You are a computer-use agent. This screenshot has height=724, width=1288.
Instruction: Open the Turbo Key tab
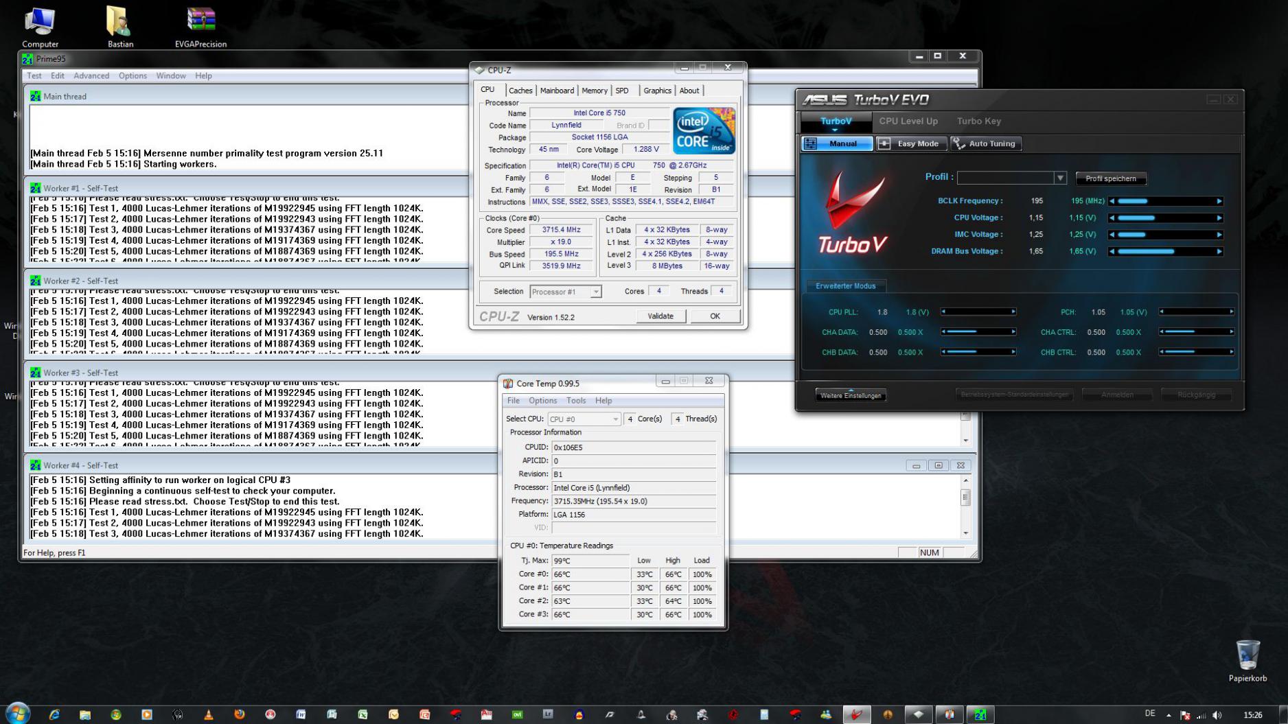(x=979, y=121)
